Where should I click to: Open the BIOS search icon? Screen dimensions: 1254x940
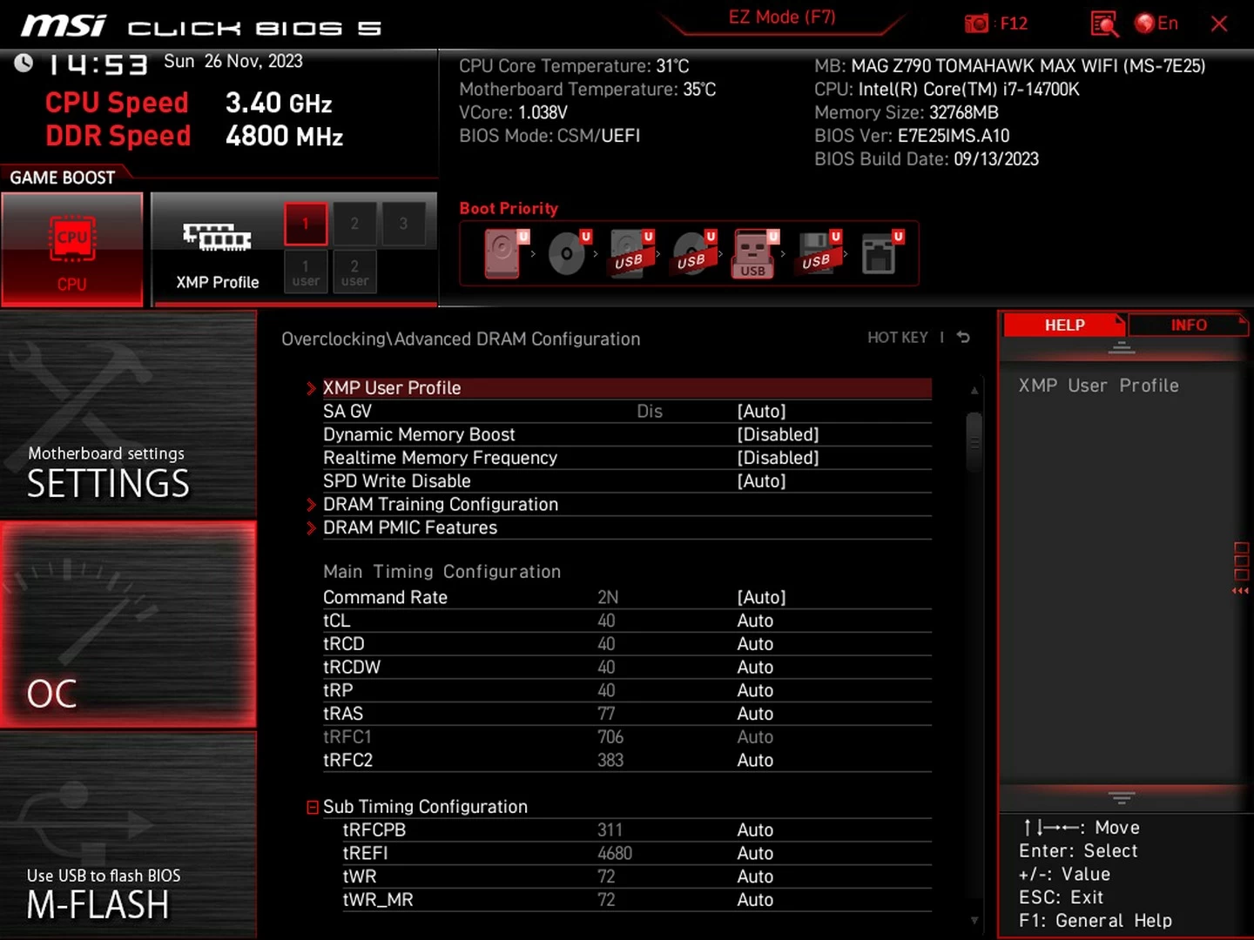pyautogui.click(x=1103, y=23)
